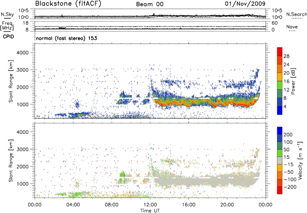Click the "18" frequency axis tick
The width and height of the screenshot is (307, 213).
point(26,23)
